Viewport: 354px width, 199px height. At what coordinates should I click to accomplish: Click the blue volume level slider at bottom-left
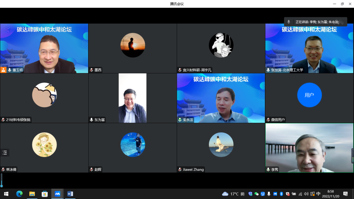[x=2, y=180]
